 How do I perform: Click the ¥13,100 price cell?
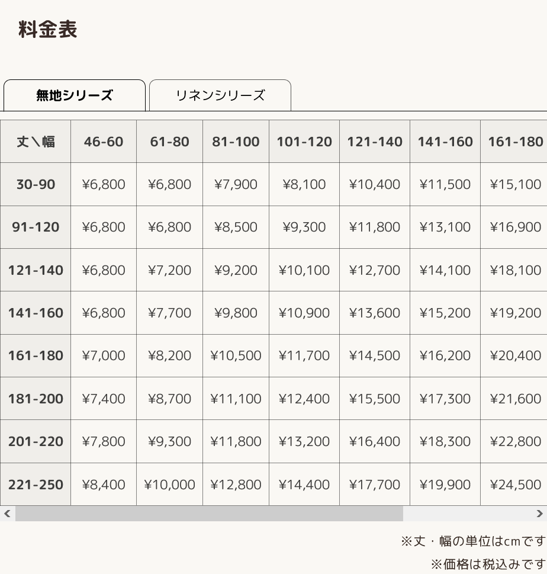click(445, 227)
